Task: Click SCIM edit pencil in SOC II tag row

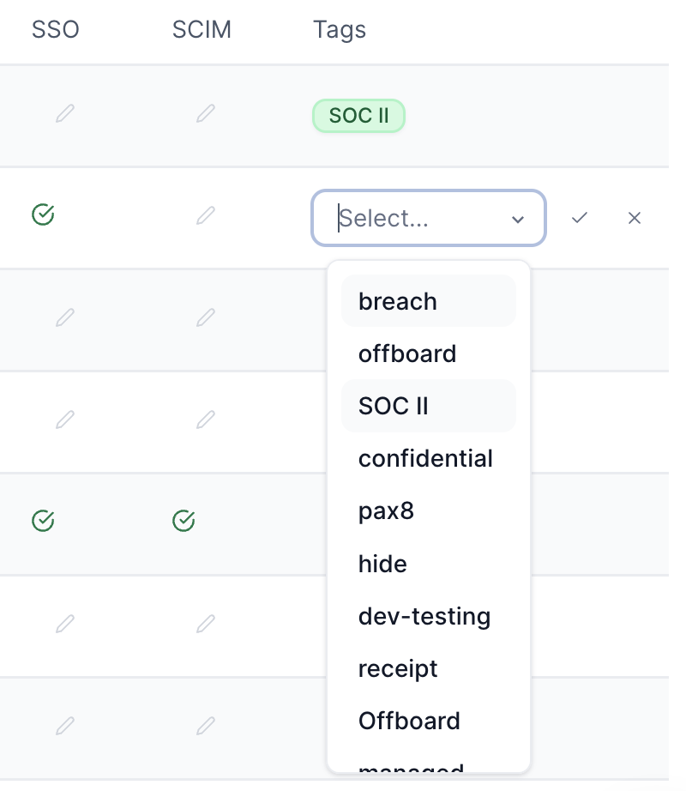Action: (205, 113)
